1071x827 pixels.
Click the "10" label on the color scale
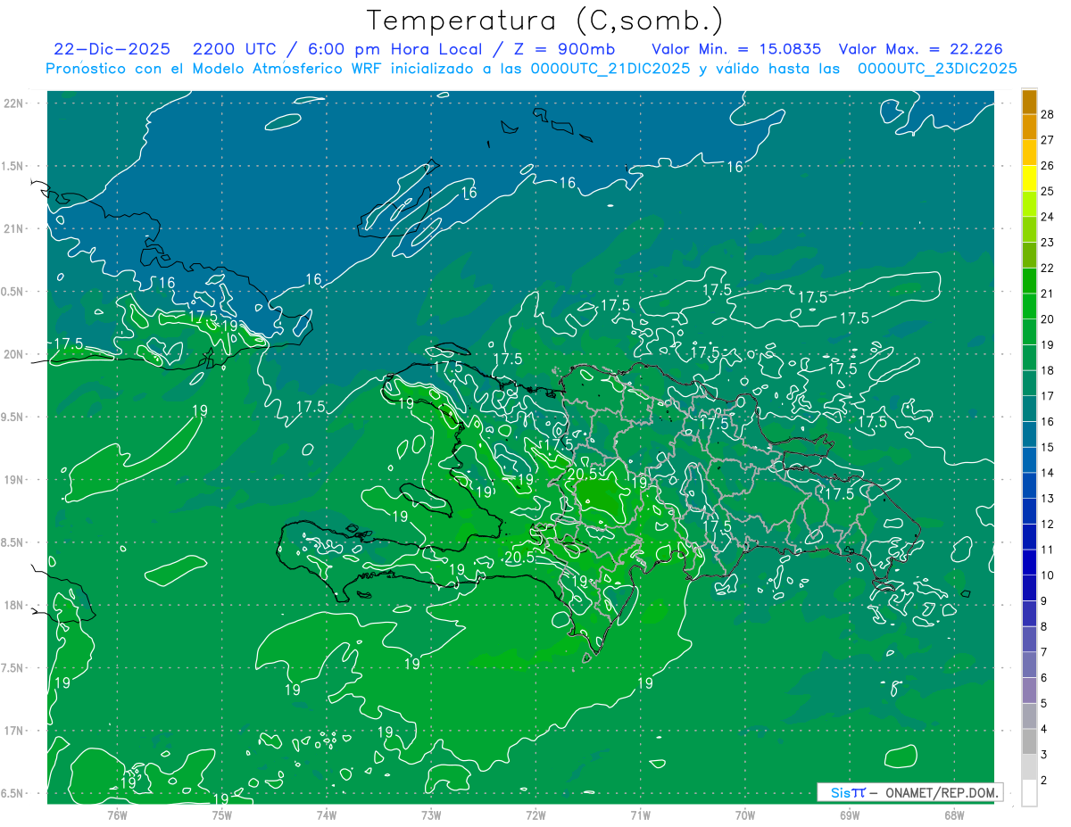(x=1048, y=575)
